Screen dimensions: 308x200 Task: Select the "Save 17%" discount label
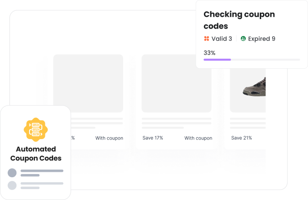[x=153, y=138]
